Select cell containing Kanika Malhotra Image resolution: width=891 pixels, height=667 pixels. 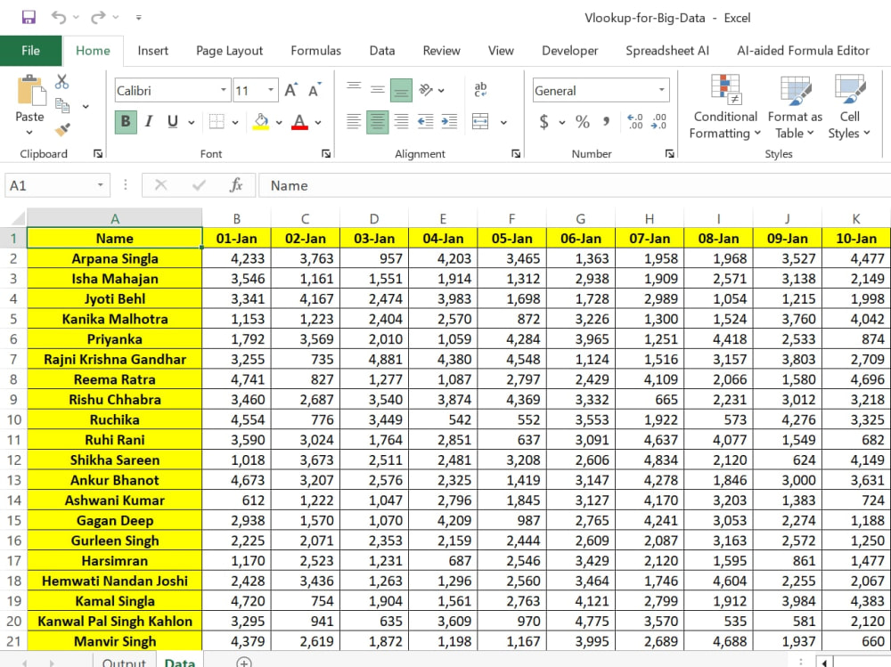coord(115,319)
